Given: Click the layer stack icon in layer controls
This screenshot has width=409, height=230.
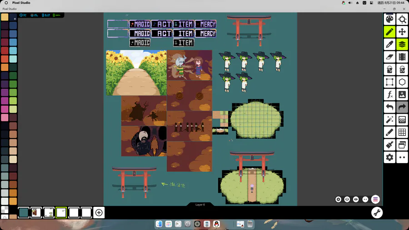Looking at the screenshot, I should [x=347, y=200].
